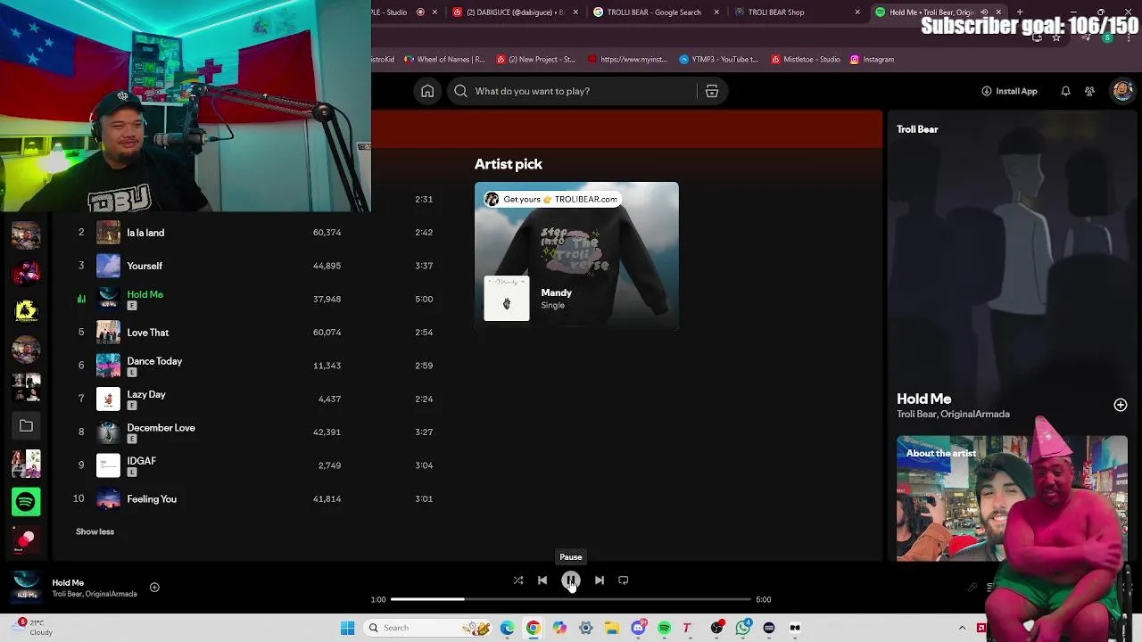Open Discord from the taskbar
Viewport: 1142px width, 642px height.
click(638, 628)
